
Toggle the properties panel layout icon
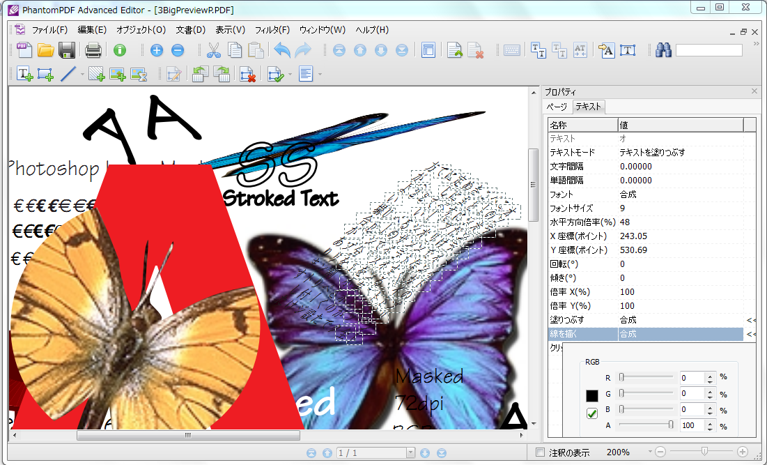pyautogui.click(x=428, y=50)
